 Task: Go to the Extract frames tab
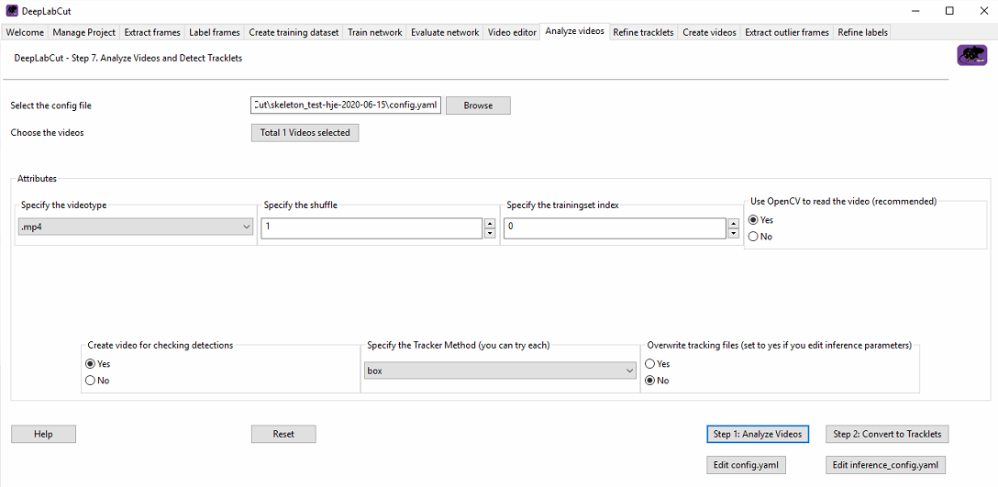click(152, 32)
